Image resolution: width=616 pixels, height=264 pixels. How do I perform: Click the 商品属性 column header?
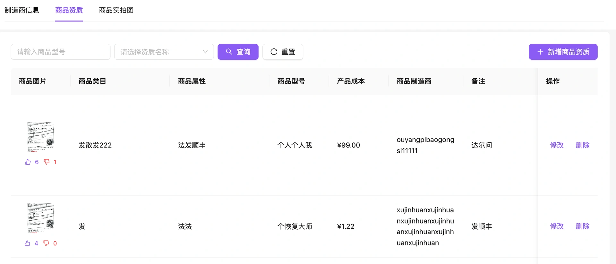pos(192,81)
